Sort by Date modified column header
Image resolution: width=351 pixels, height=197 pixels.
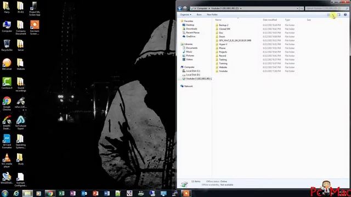pyautogui.click(x=270, y=20)
